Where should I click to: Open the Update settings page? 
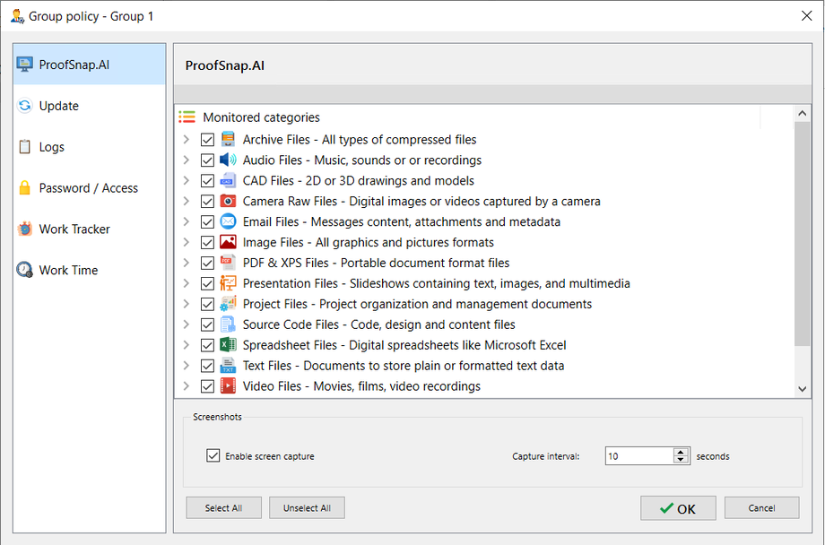click(x=90, y=105)
